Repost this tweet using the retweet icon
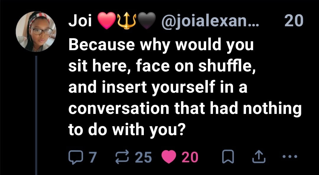319x175 pixels. (123, 158)
